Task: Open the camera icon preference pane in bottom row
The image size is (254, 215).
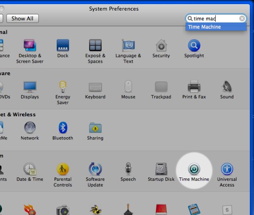Action: pos(63,210)
